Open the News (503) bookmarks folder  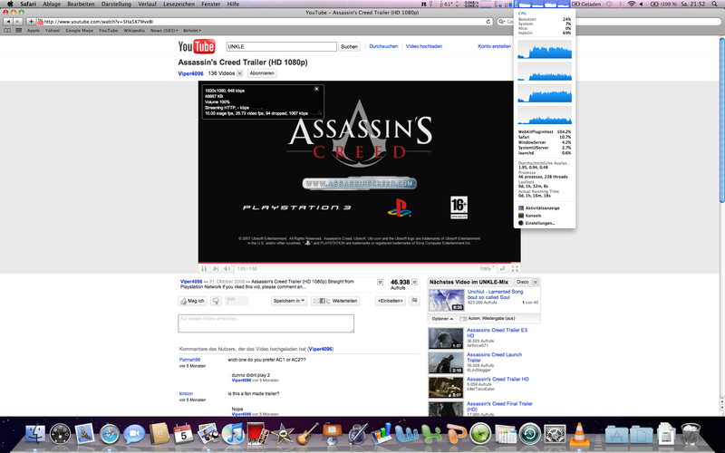point(164,31)
